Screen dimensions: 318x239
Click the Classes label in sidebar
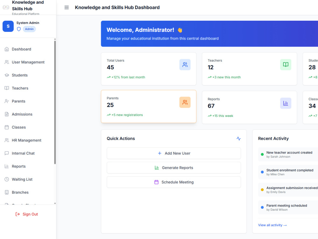tap(19, 127)
